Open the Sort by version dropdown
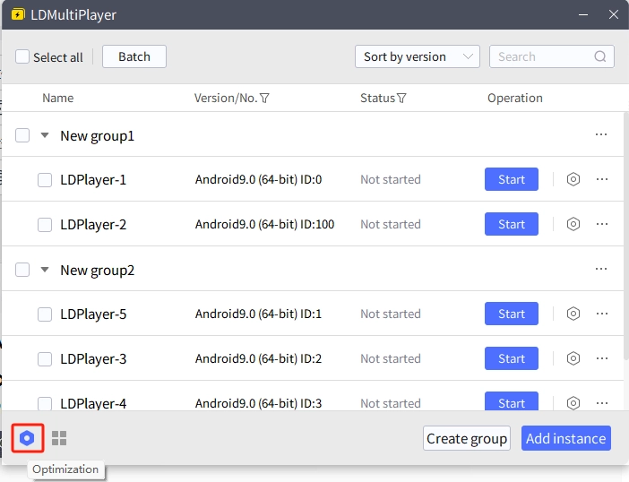Viewport: 629px width, 482px height. [418, 56]
